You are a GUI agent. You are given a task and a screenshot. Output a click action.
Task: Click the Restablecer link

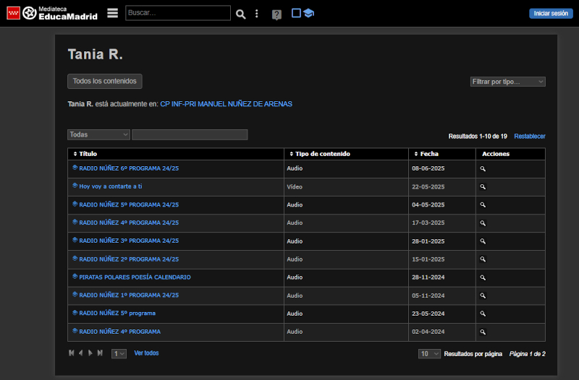pyautogui.click(x=530, y=136)
